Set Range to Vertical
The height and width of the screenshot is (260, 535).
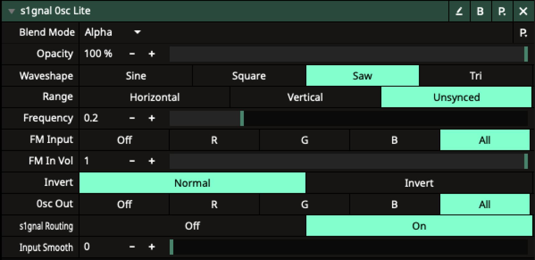point(305,97)
